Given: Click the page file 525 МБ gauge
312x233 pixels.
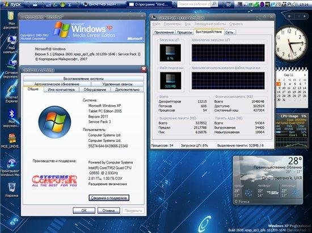Looking at the screenshot, I should (x=170, y=81).
